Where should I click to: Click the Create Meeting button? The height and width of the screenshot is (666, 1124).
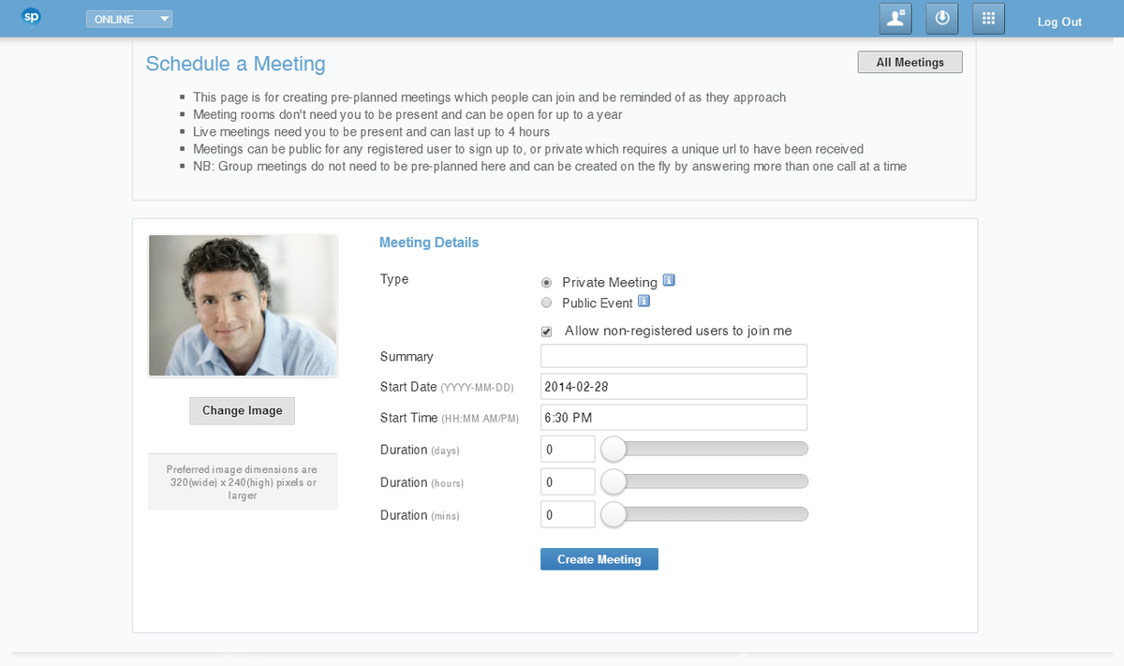click(599, 559)
